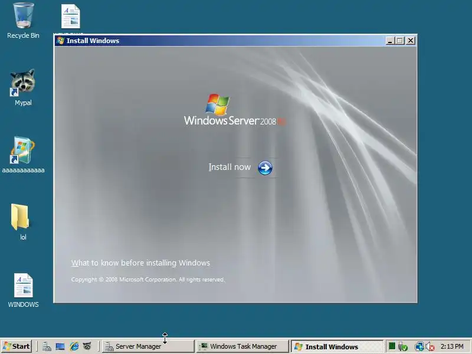
Task: Select the WINDOWS document icon on desktop
Action: (23, 290)
